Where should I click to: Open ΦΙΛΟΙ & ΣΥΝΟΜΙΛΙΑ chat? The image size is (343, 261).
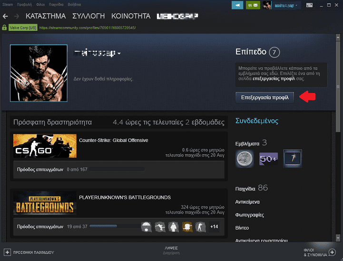315,252
